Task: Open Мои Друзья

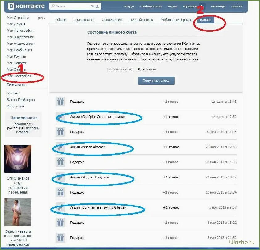Action: click(x=16, y=24)
